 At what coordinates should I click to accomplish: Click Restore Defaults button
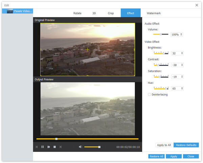click(186, 145)
